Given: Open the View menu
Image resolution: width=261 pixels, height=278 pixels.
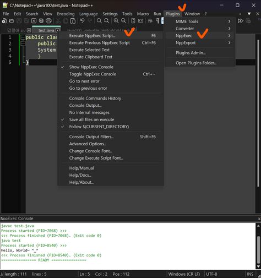Looking at the screenshot, I should 47,14.
